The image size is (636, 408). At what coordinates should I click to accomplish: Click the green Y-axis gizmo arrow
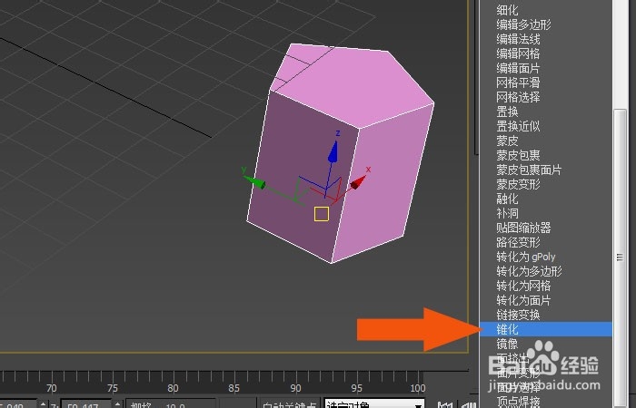[x=256, y=182]
